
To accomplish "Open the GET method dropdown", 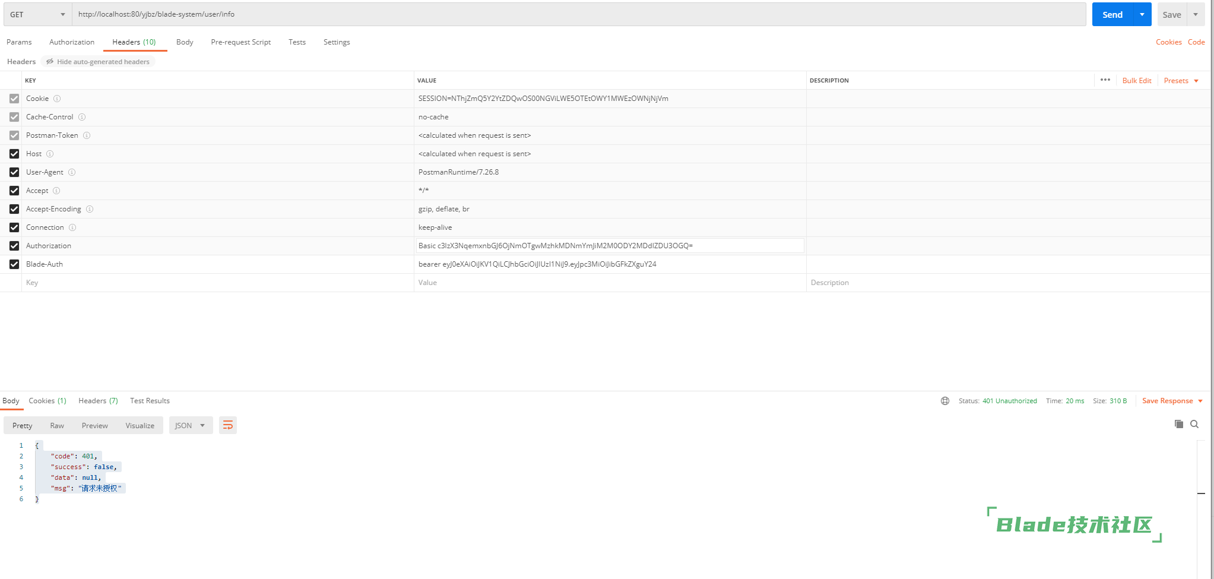I will tap(37, 14).
